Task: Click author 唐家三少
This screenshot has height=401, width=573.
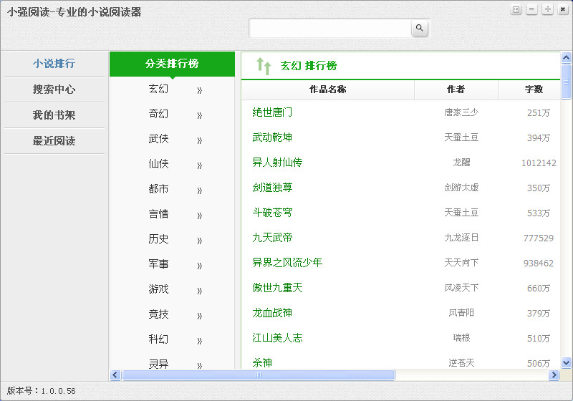Action: coord(461,112)
